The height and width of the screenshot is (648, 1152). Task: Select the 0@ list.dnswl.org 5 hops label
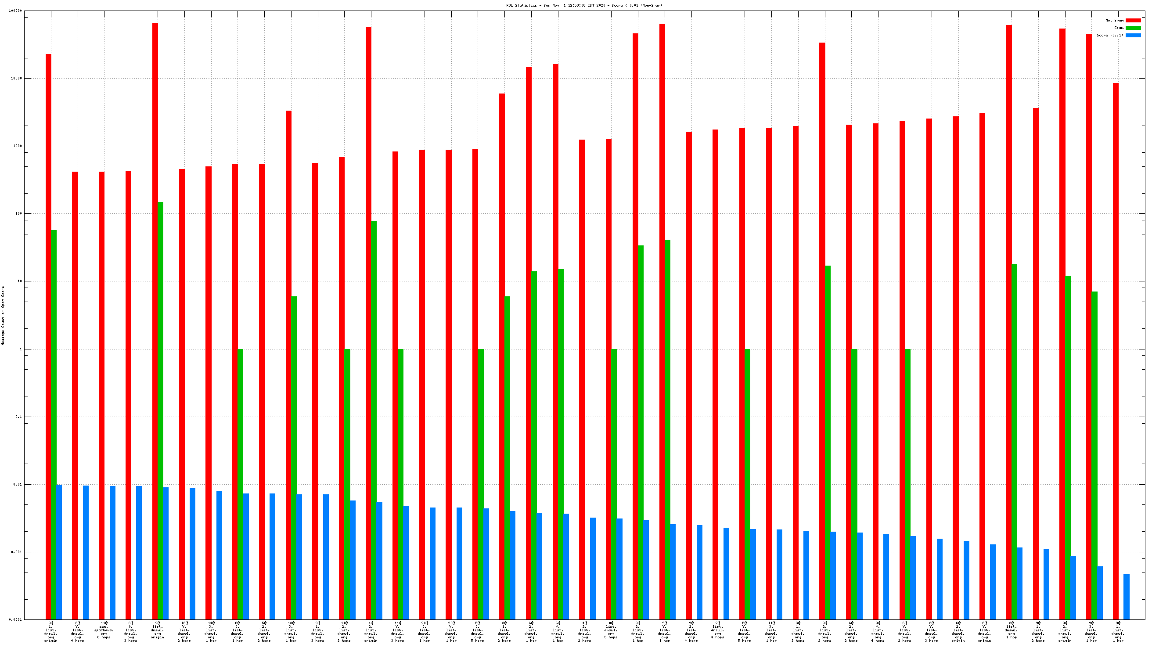pos(611,630)
